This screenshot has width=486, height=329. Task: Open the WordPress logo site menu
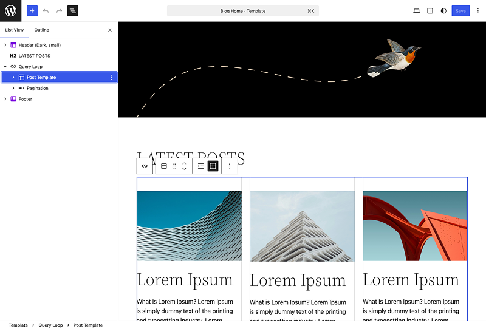click(x=10, y=11)
